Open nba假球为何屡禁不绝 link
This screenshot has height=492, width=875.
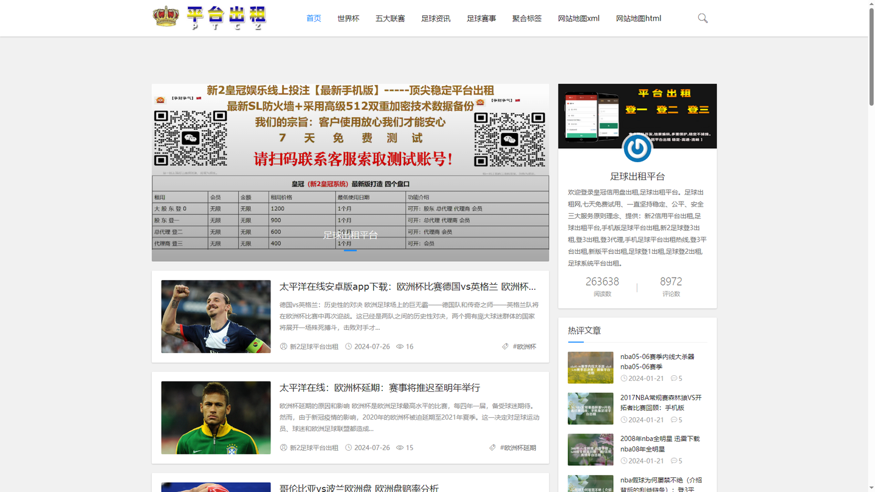tap(661, 485)
